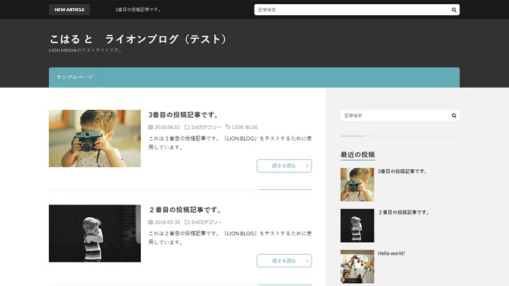Screen dimensions: 509x286
Task: Click the NEW ARTICLE label button
Action: coord(70,10)
